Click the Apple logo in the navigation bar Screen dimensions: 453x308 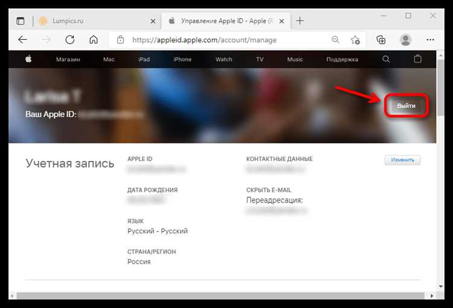tap(28, 59)
